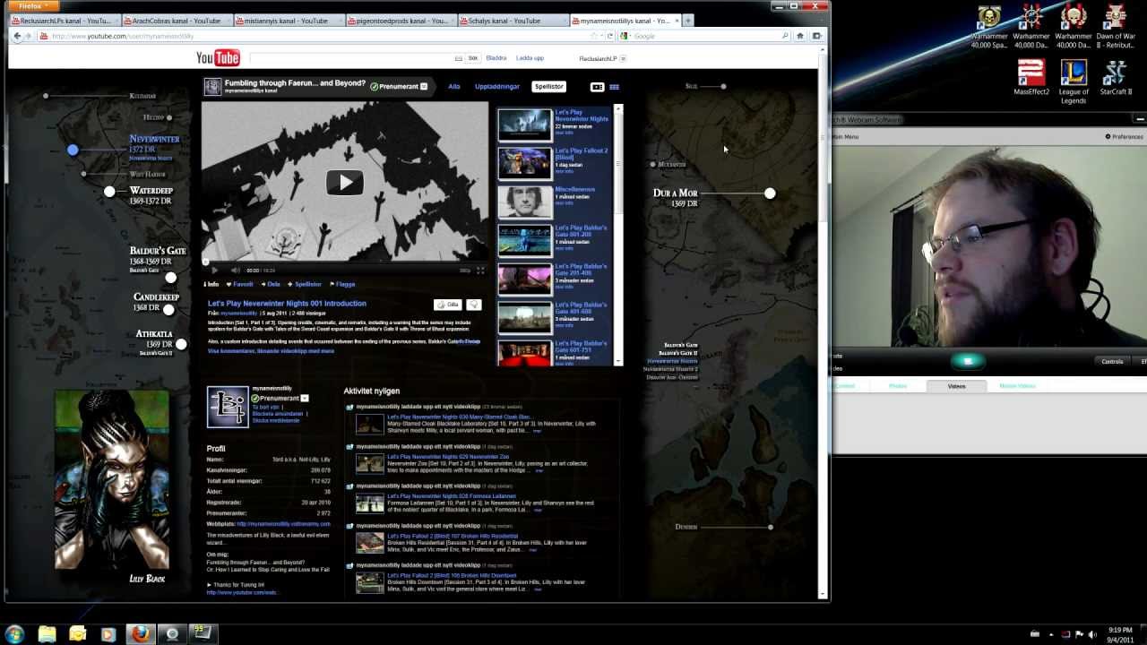Play the Neverwinter Nights video

[x=345, y=183]
